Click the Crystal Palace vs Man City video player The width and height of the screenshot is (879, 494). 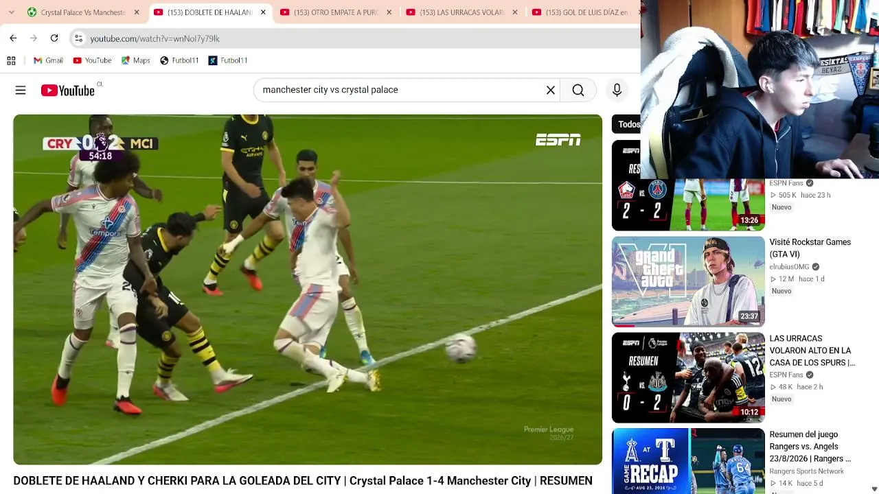[x=308, y=290]
